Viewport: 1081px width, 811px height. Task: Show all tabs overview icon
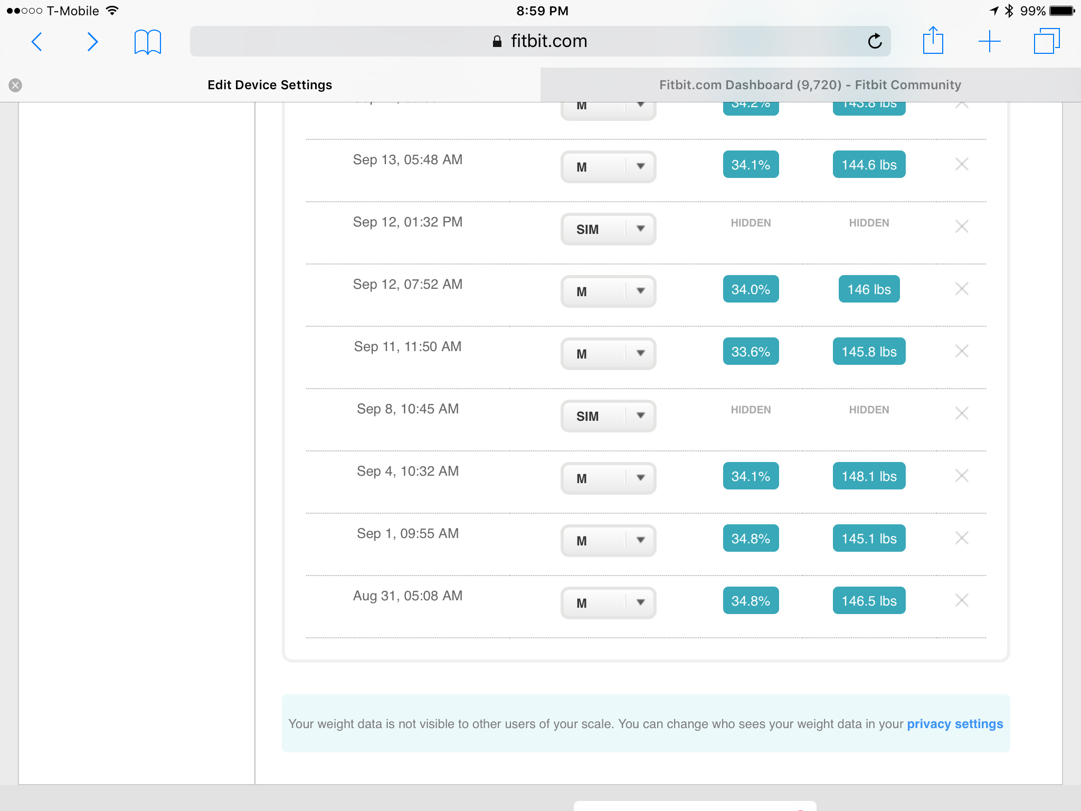pos(1046,41)
